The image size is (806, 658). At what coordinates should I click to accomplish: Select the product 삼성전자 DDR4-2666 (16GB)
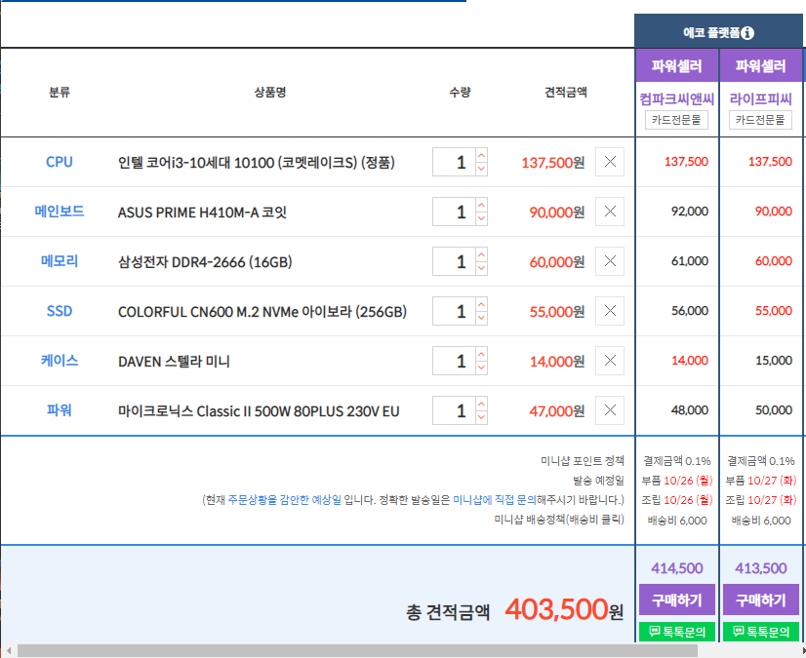point(205,262)
